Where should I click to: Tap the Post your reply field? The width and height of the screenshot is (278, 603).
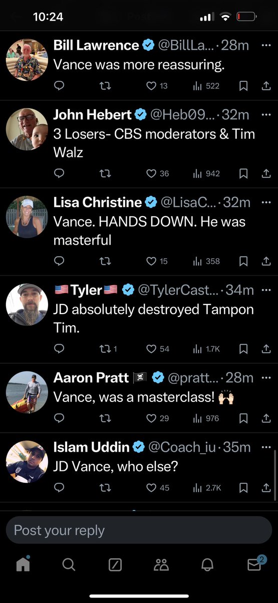tap(139, 530)
